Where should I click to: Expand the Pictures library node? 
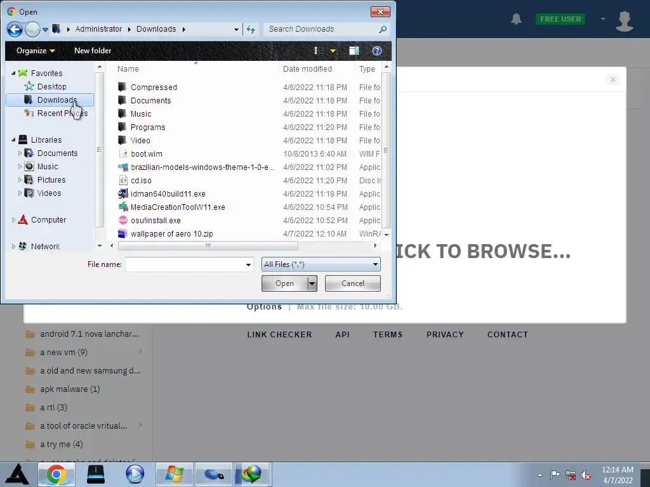click(20, 179)
